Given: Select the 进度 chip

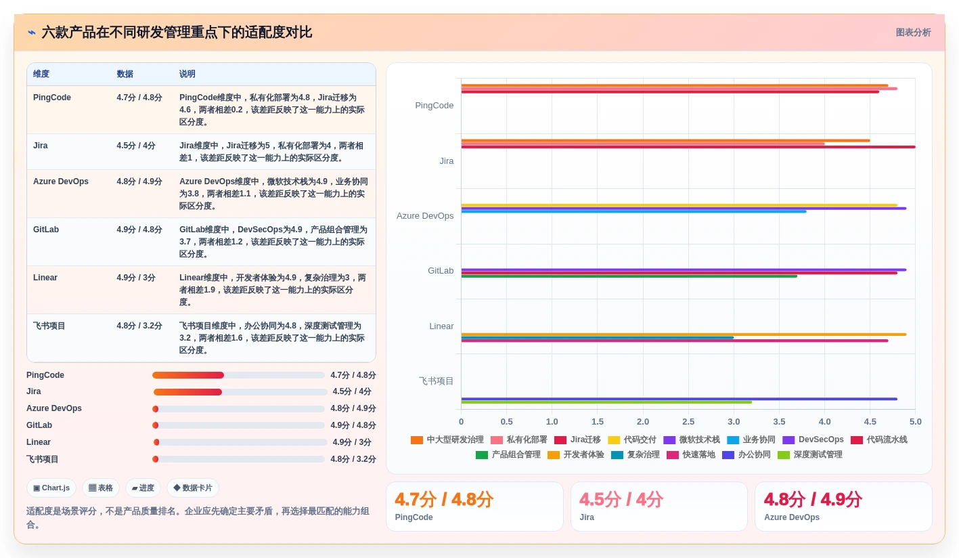Looking at the screenshot, I should [143, 488].
